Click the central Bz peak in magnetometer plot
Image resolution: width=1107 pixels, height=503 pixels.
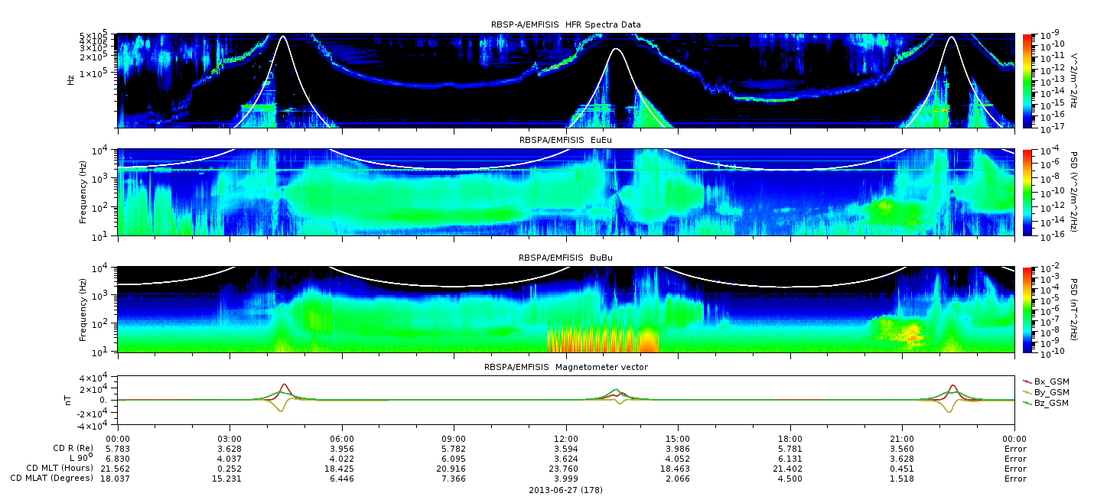tap(616, 390)
